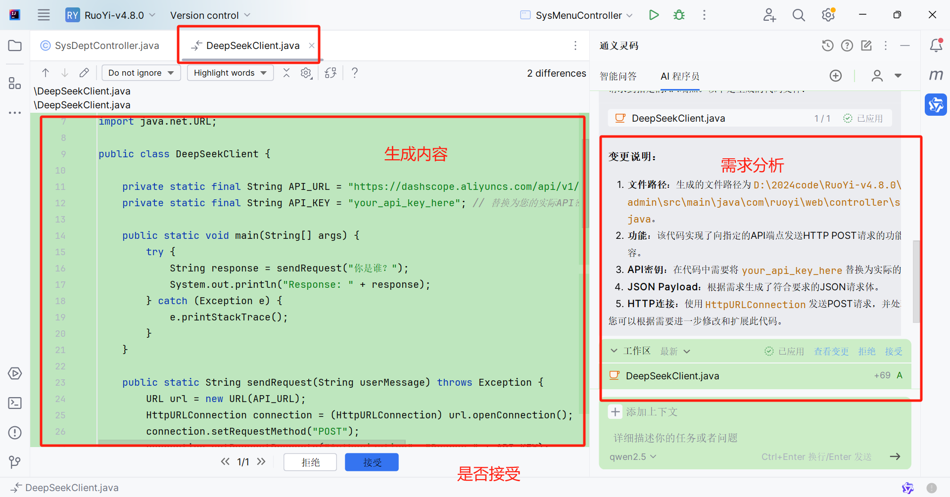This screenshot has width=950, height=497.
Task: Open IDE settings gear in title bar
Action: click(x=828, y=15)
